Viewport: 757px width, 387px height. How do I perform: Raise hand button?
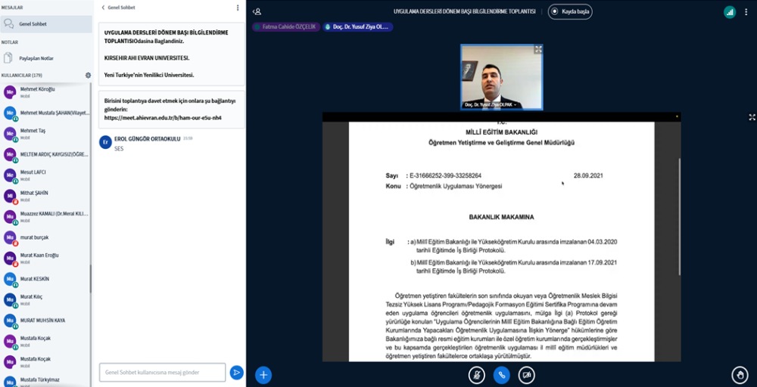tap(740, 375)
